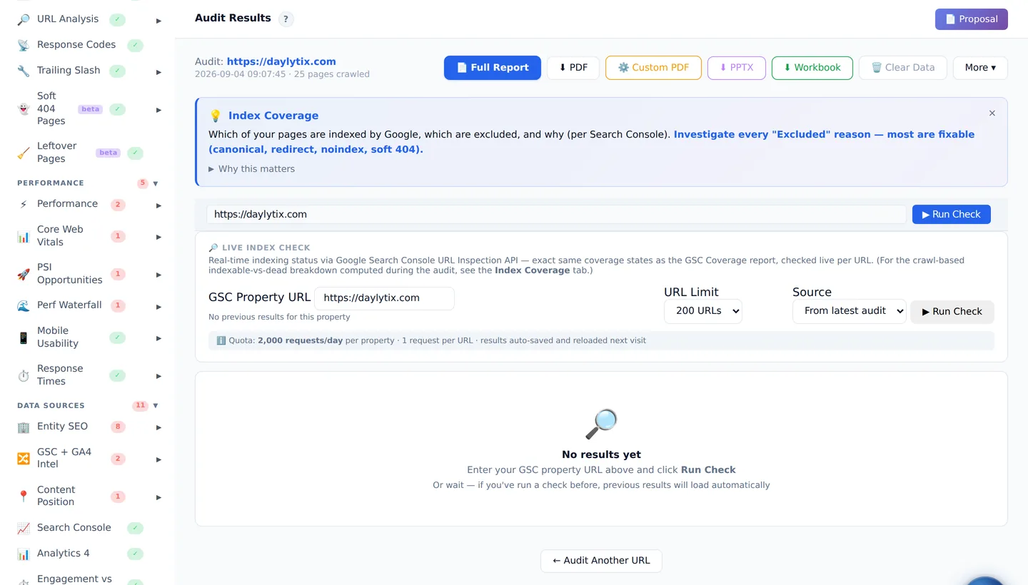Open the More menu
The height and width of the screenshot is (585, 1028).
pyautogui.click(x=980, y=68)
